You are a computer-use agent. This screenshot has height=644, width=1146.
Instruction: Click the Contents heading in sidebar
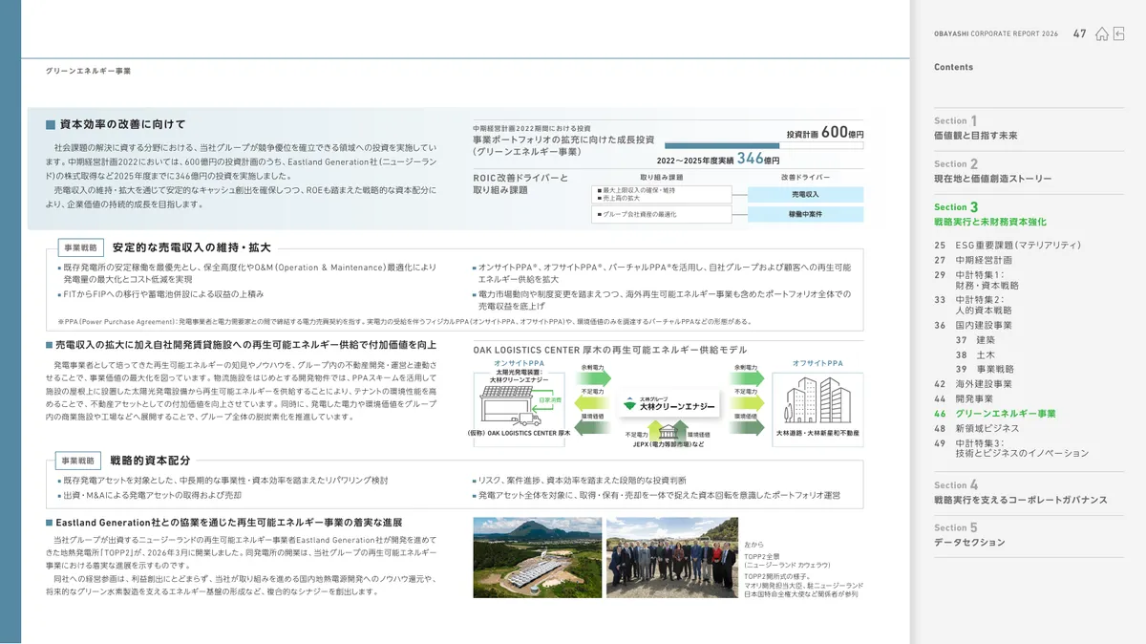click(953, 67)
